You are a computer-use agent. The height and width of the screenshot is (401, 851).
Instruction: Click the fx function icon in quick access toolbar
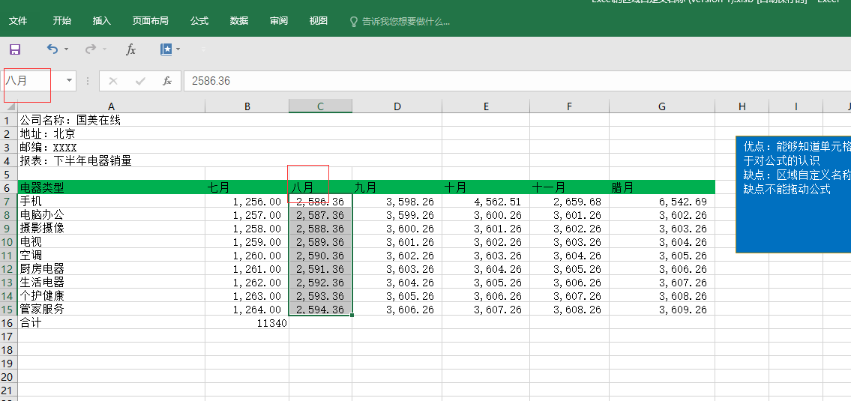point(130,50)
